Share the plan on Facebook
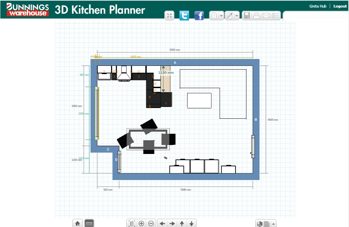Screen dimensions: 349x227 click(x=199, y=15)
